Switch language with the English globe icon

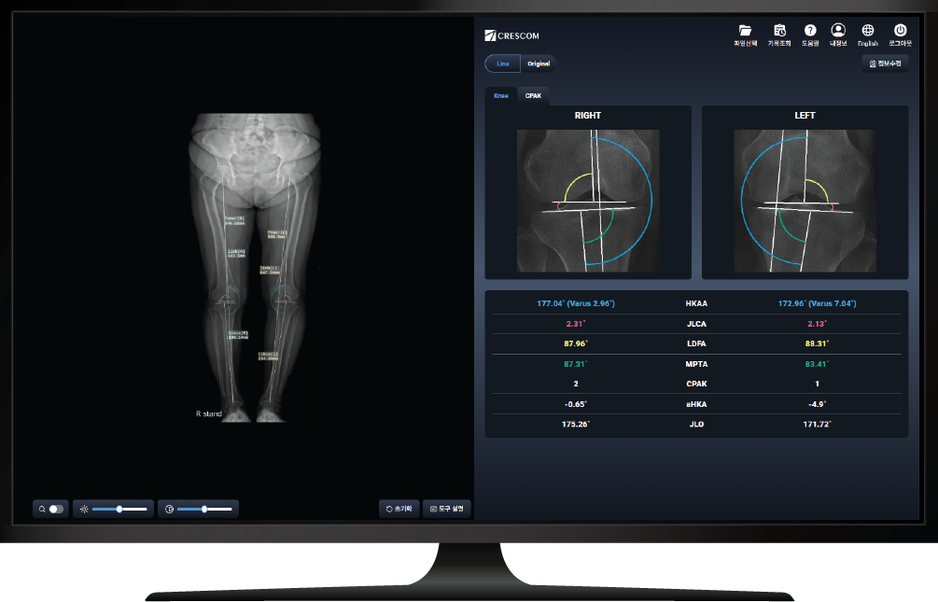[868, 31]
